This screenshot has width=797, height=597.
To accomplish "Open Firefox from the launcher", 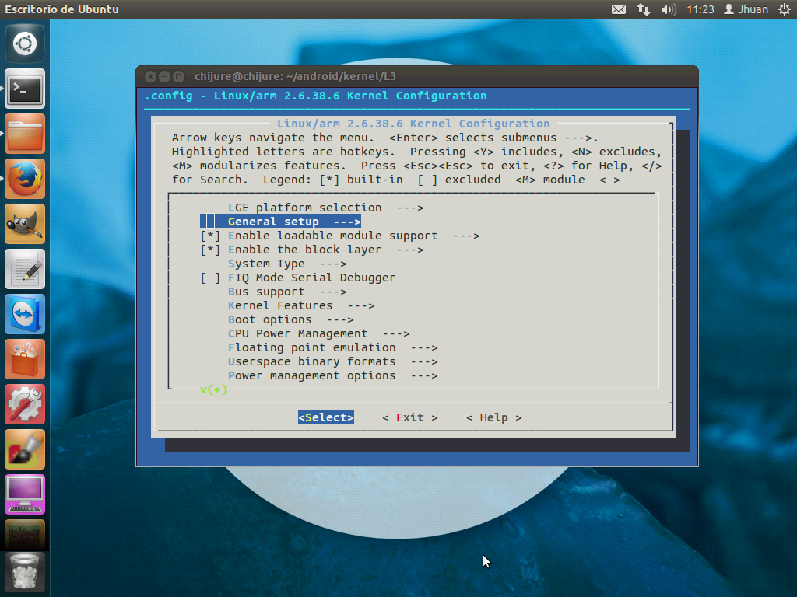I will pos(24,178).
